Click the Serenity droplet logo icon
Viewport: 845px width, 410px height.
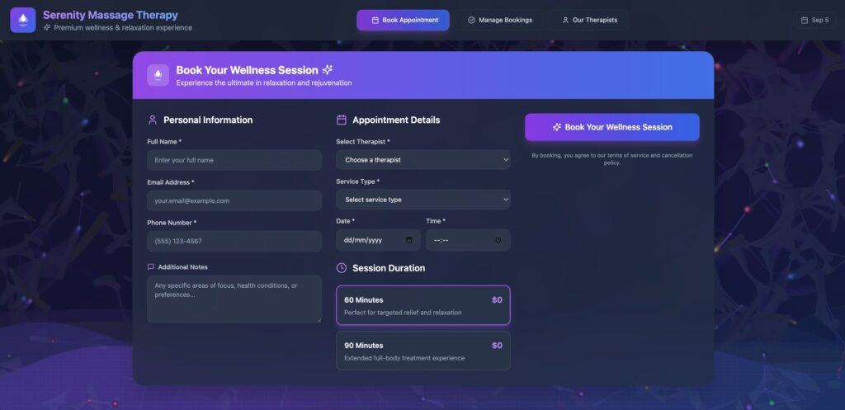click(x=23, y=20)
